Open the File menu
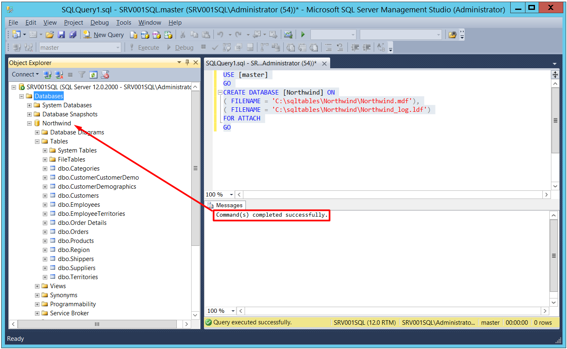This screenshot has width=567, height=349. (x=13, y=23)
